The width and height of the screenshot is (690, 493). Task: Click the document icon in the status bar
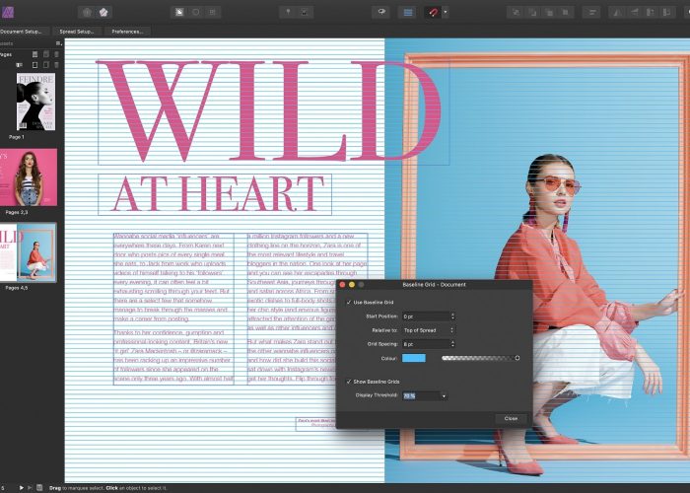click(39, 487)
